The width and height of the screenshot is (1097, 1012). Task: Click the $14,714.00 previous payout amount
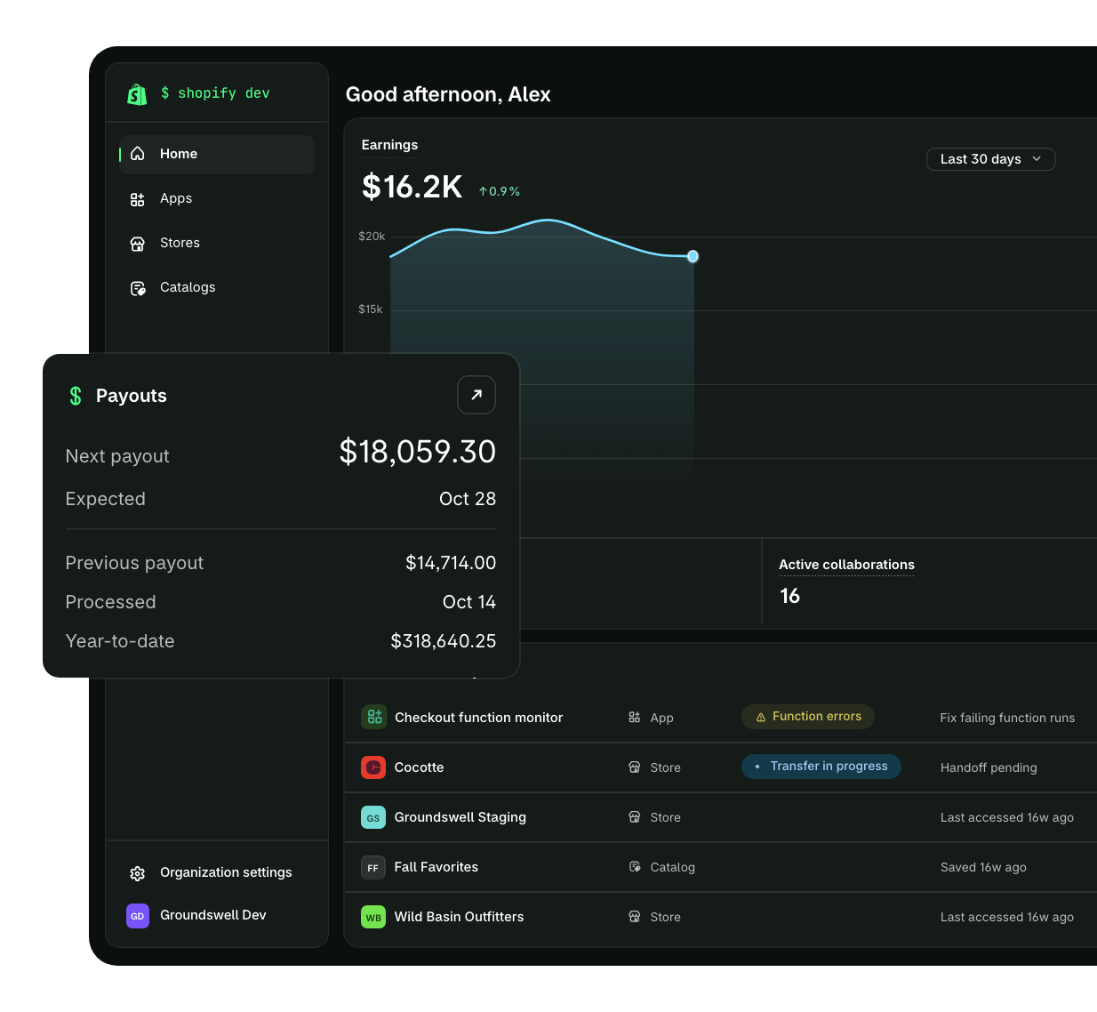coord(451,563)
